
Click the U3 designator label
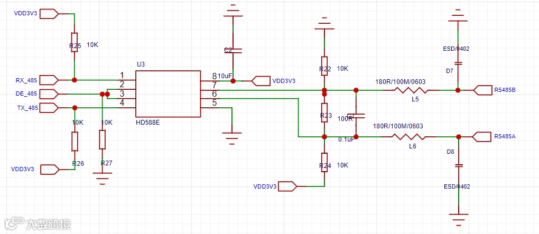point(141,64)
